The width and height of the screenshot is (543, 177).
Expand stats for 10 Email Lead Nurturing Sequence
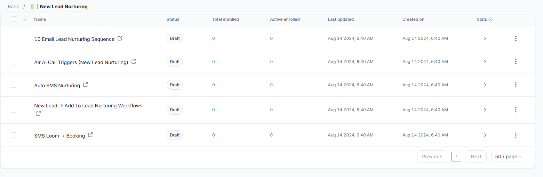(x=485, y=38)
